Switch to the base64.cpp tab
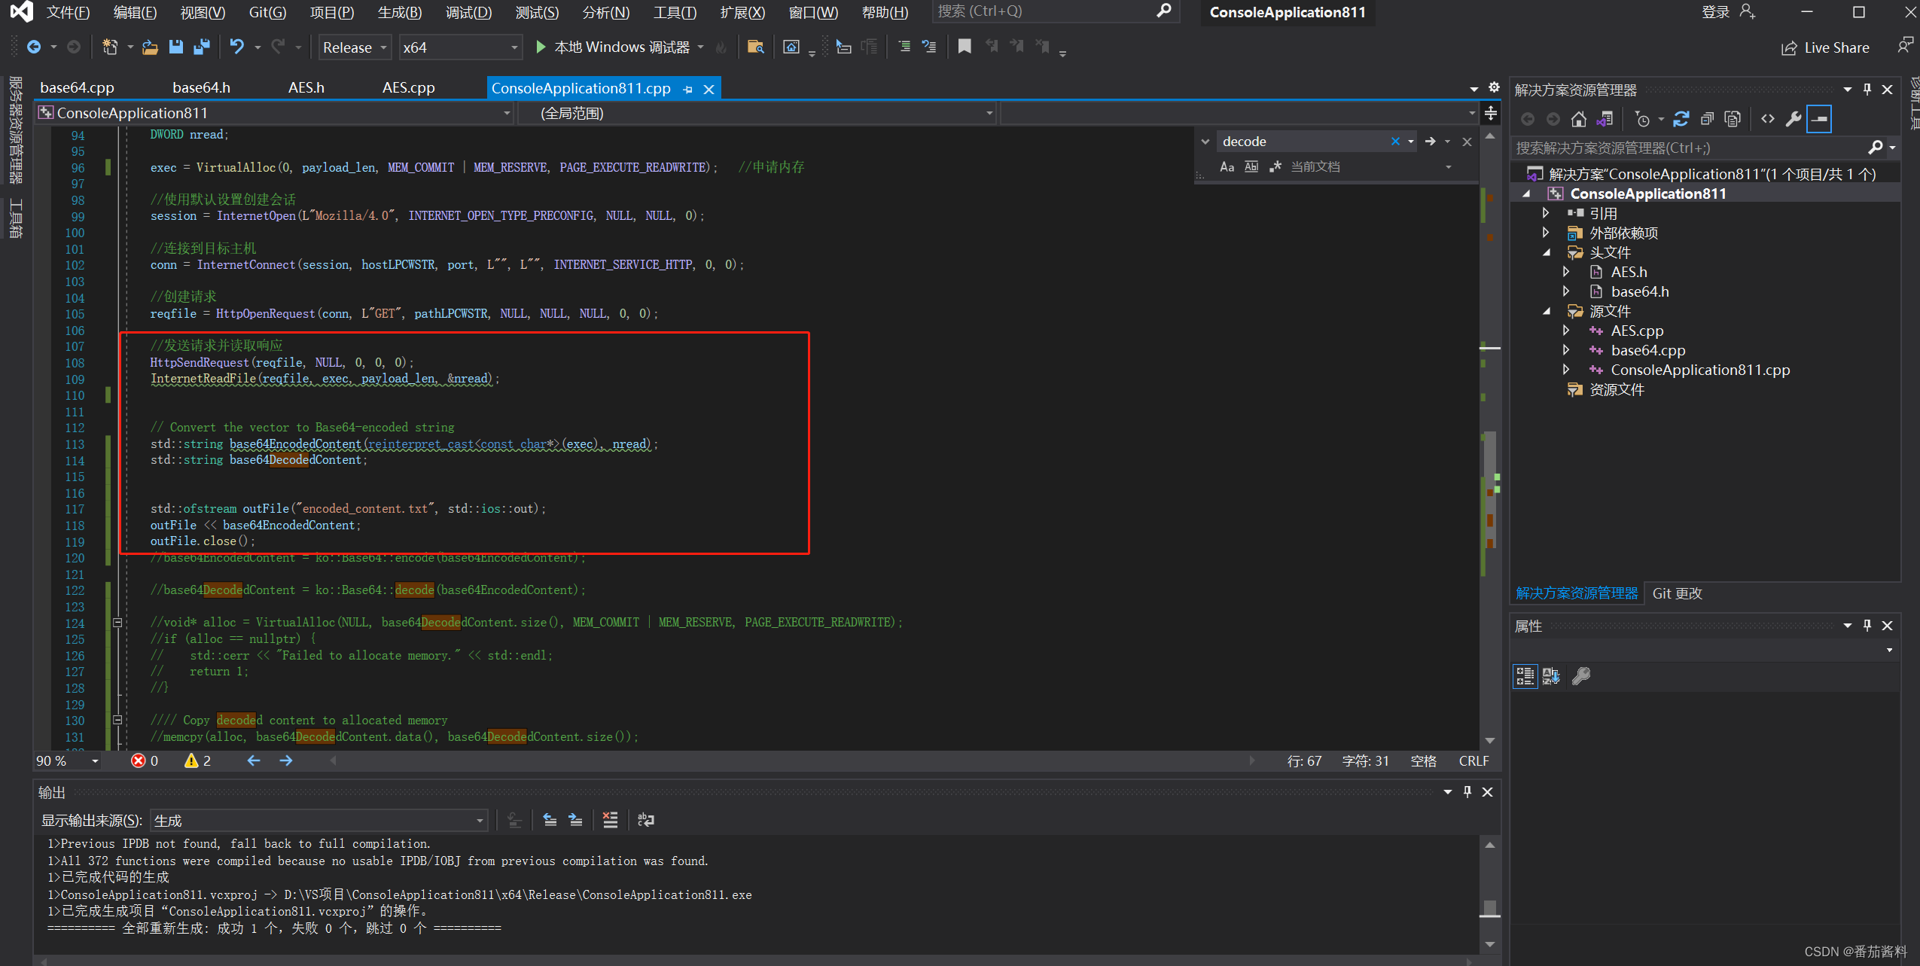This screenshot has width=1920, height=966. 77,87
